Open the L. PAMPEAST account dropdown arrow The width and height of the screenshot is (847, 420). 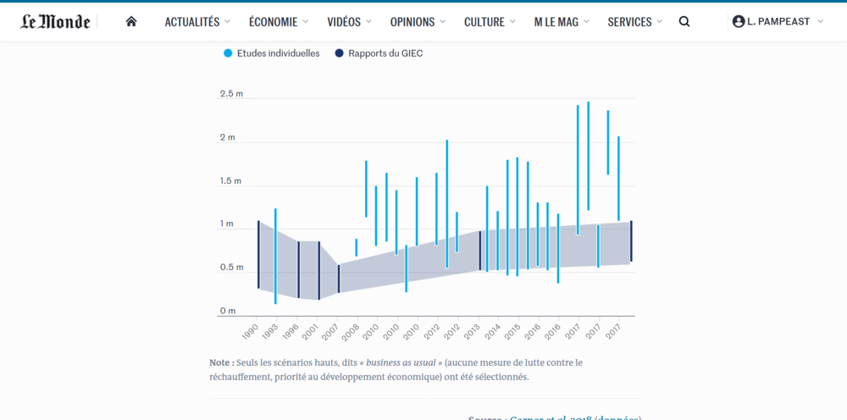[821, 22]
